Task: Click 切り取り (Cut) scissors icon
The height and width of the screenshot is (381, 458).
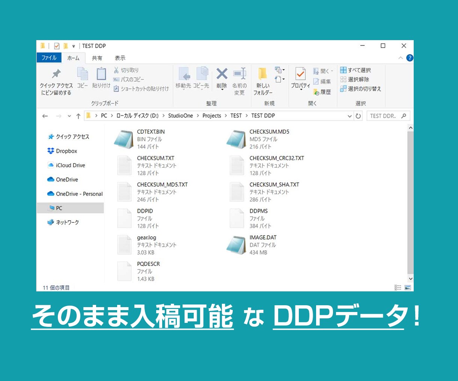Action: pyautogui.click(x=116, y=70)
